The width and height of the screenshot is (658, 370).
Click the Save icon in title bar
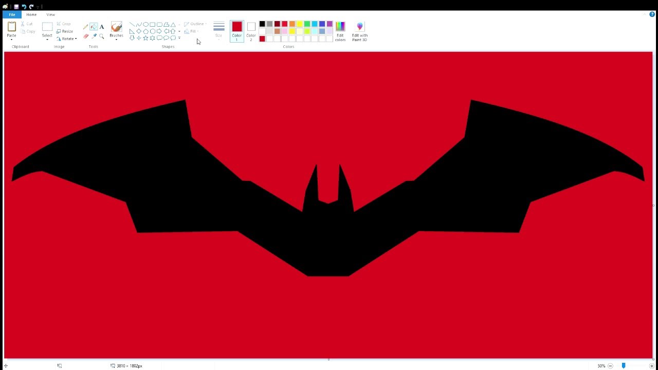pyautogui.click(x=16, y=7)
